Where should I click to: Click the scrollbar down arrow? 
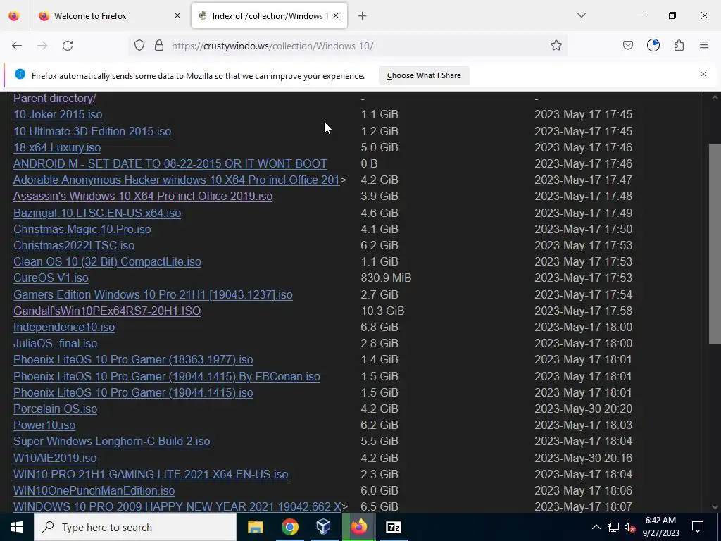point(715,507)
